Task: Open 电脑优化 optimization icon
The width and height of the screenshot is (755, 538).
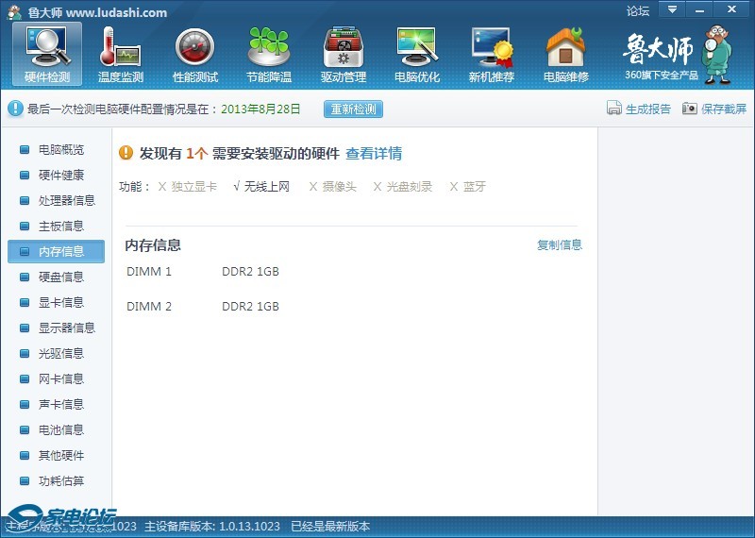Action: (417, 53)
